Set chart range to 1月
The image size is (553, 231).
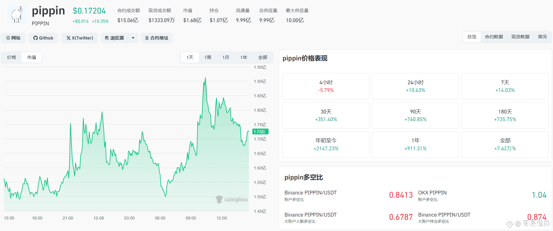click(226, 57)
